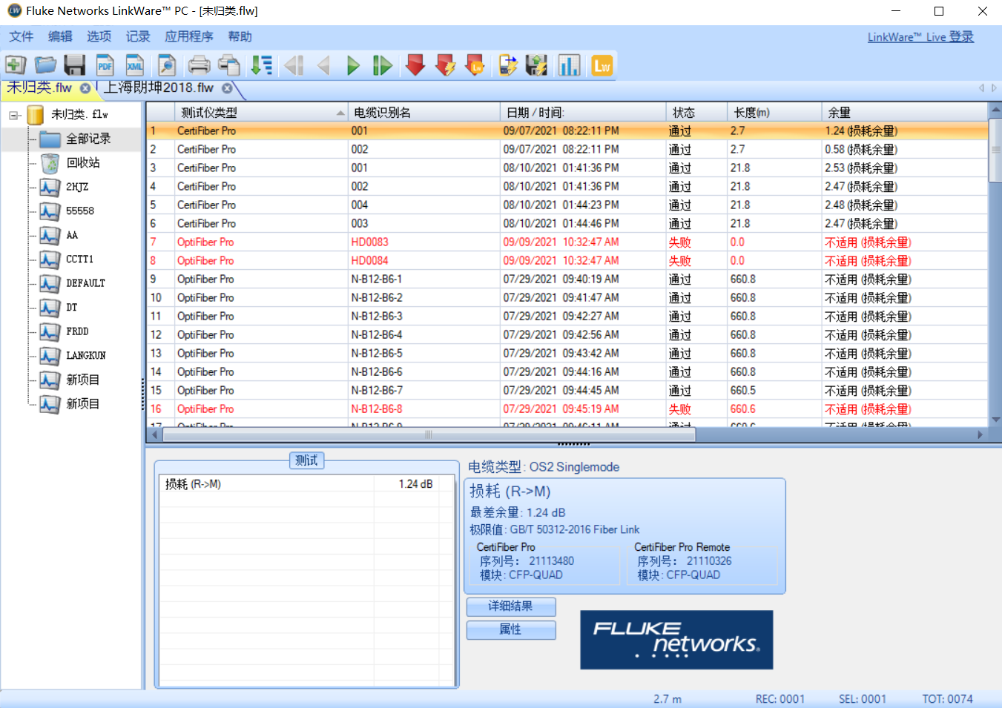Click the 属性 button
The image size is (1002, 708).
(510, 629)
